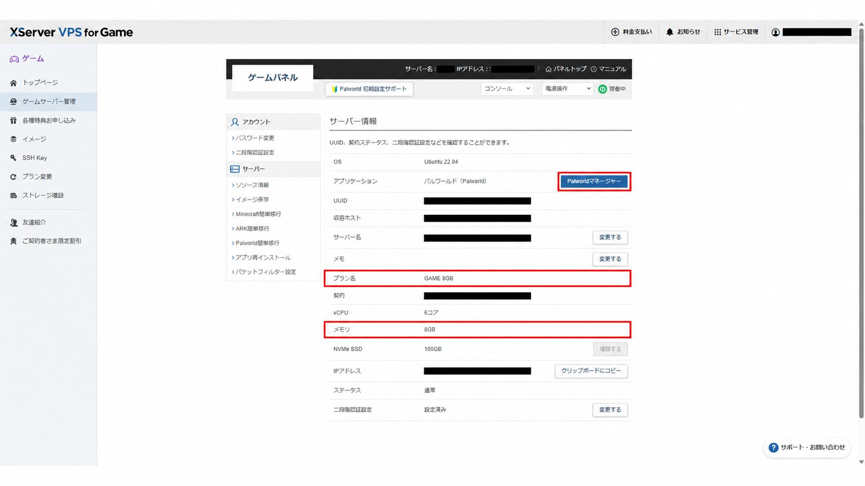This screenshot has height=486, width=865.
Task: Open the コンソール dropdown
Action: coord(507,89)
